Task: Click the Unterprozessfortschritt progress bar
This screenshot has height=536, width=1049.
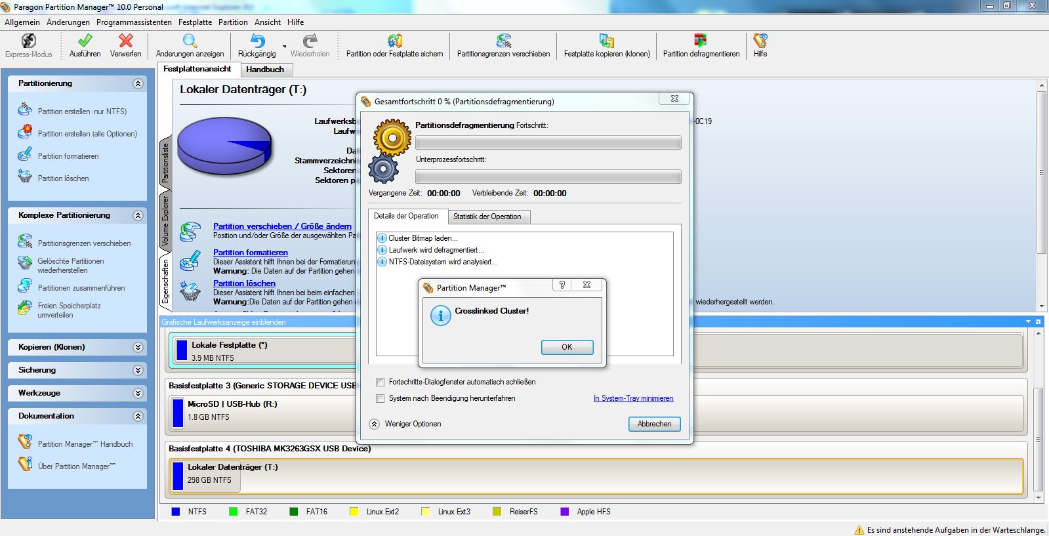Action: point(548,176)
